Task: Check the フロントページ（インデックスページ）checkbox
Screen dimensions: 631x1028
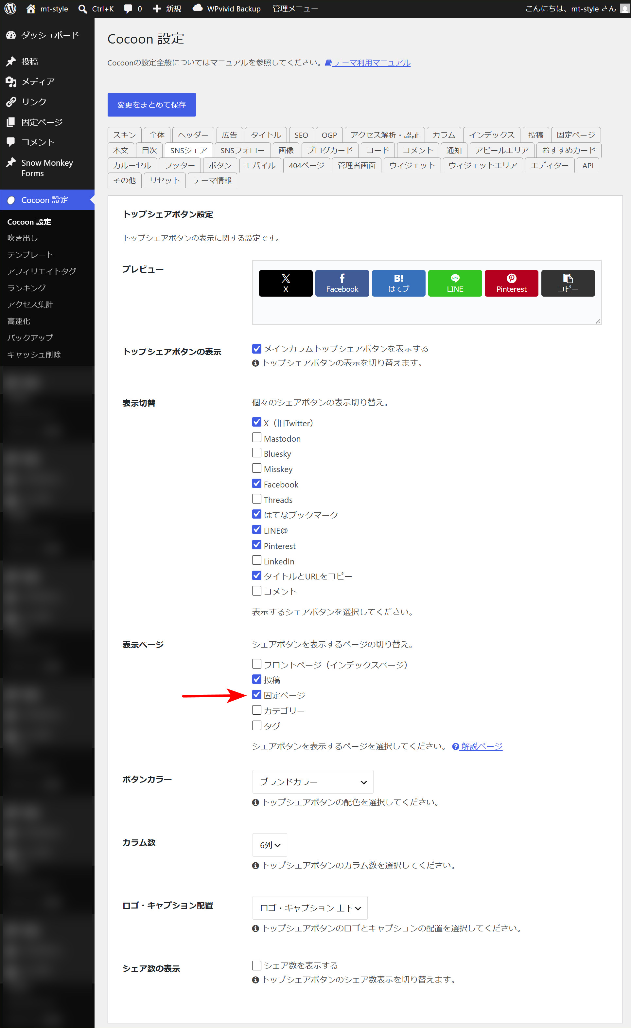Action: point(257,664)
